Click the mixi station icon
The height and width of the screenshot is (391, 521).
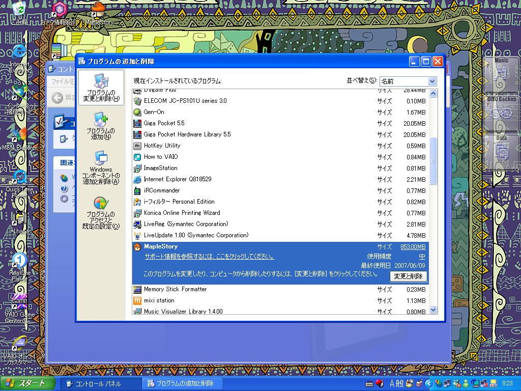point(137,300)
